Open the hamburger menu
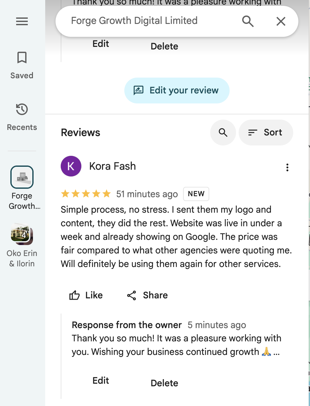 click(22, 21)
